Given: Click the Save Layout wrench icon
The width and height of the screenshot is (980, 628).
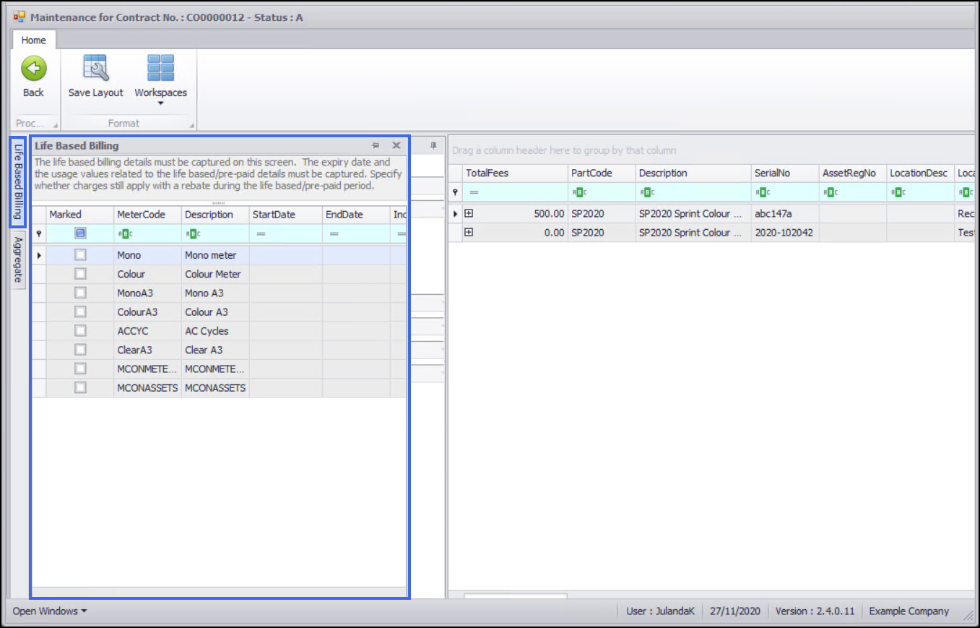Looking at the screenshot, I should (95, 69).
